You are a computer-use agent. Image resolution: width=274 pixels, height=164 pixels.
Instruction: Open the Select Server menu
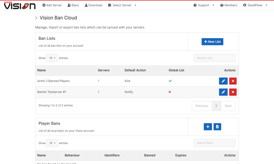click(122, 5)
